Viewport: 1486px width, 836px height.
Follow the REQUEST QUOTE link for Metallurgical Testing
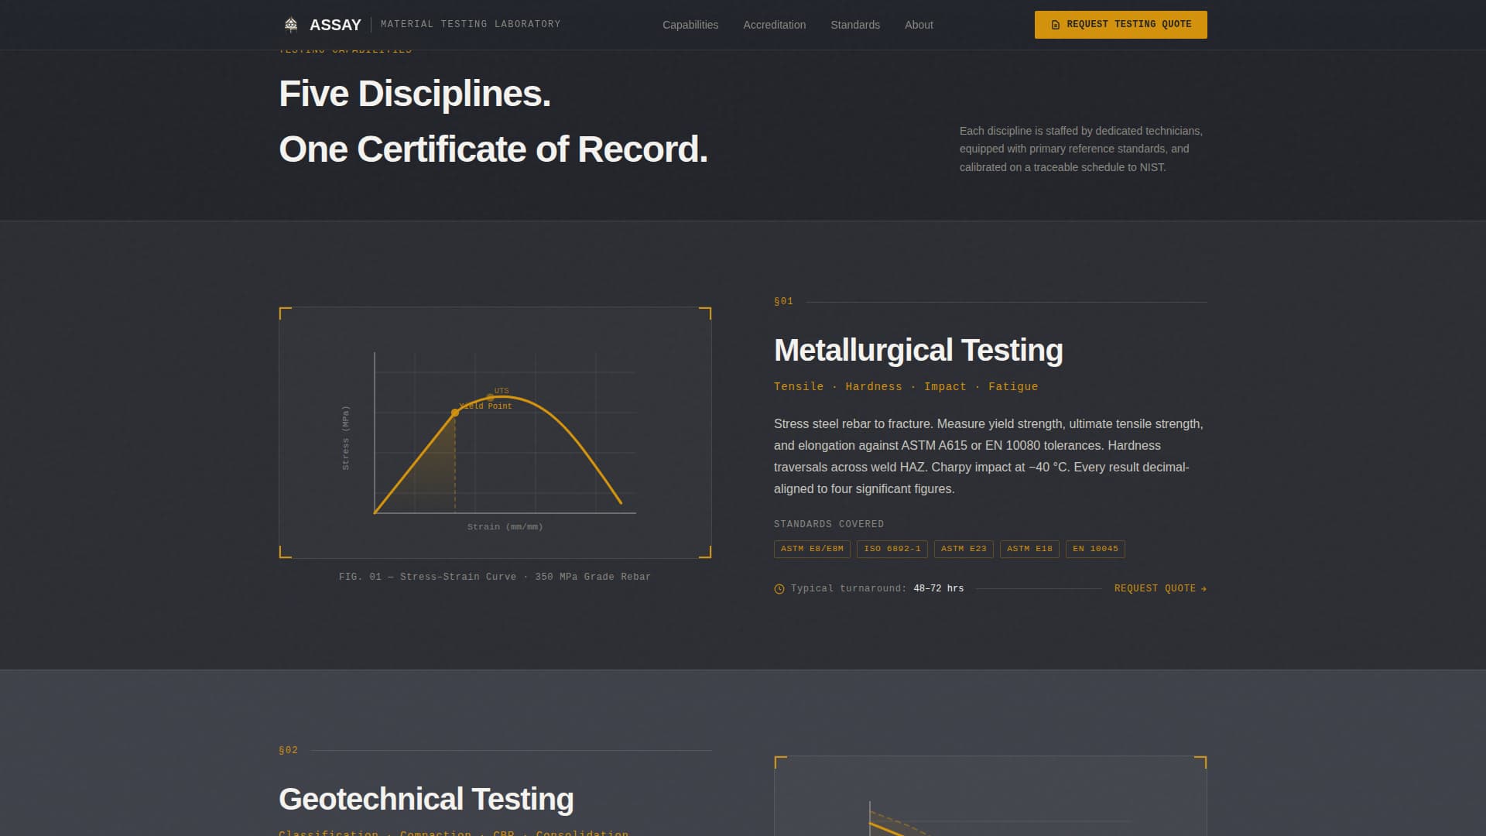pyautogui.click(x=1153, y=588)
